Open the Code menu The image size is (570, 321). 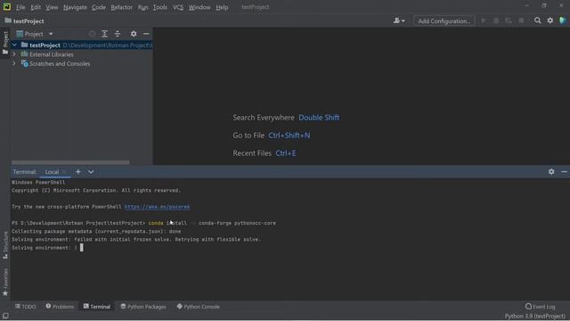pyautogui.click(x=99, y=7)
